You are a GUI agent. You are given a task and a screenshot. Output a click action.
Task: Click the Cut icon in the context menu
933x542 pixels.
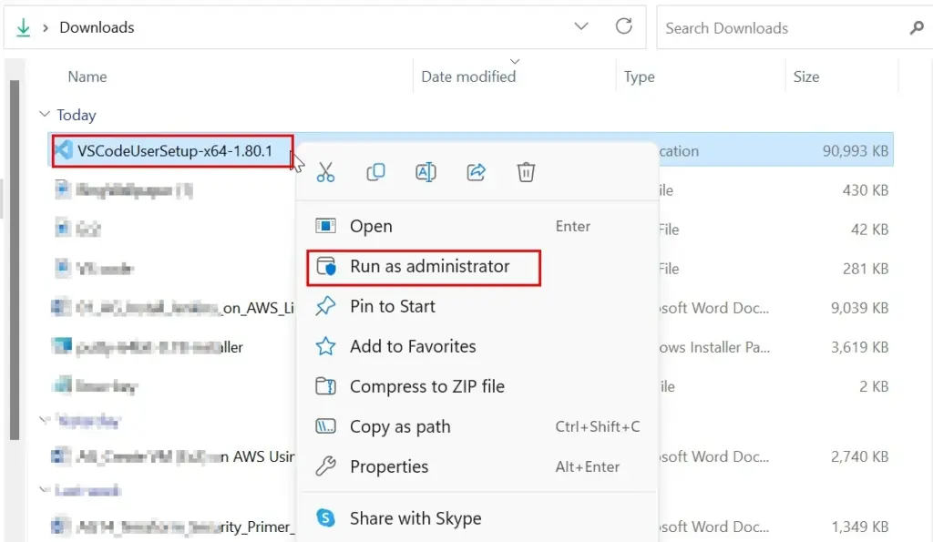point(325,172)
